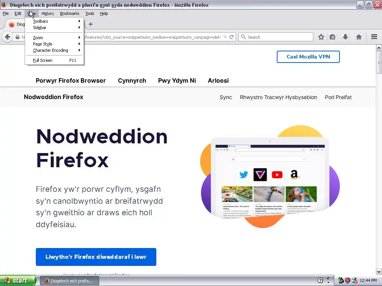Open the Edit menu
The height and width of the screenshot is (286, 382).
click(18, 13)
